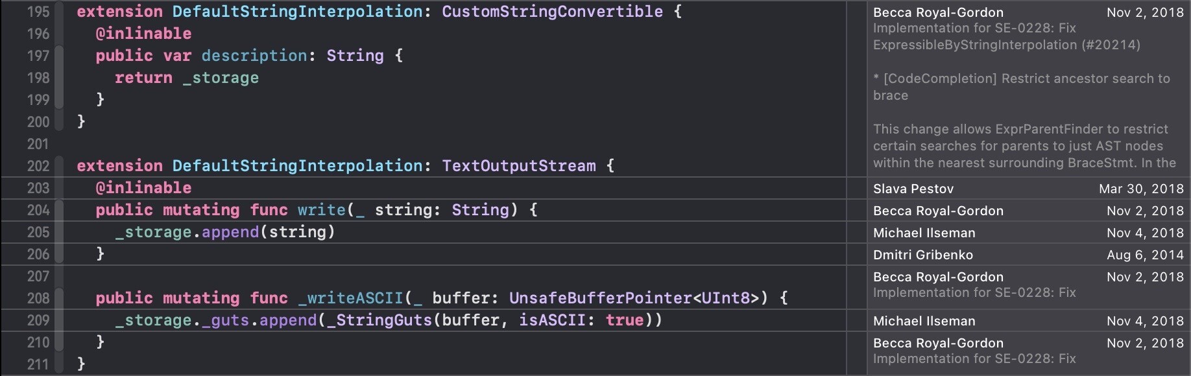Click @inlinable attribute on line 196
The width and height of the screenshot is (1191, 376).
click(x=143, y=34)
